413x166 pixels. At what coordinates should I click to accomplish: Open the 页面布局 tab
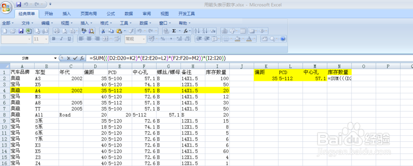pyautogui.click(x=88, y=14)
